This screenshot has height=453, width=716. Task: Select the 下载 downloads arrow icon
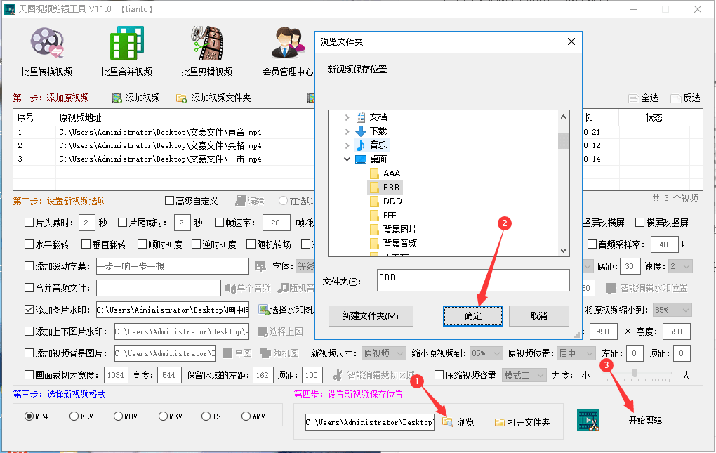(x=361, y=131)
